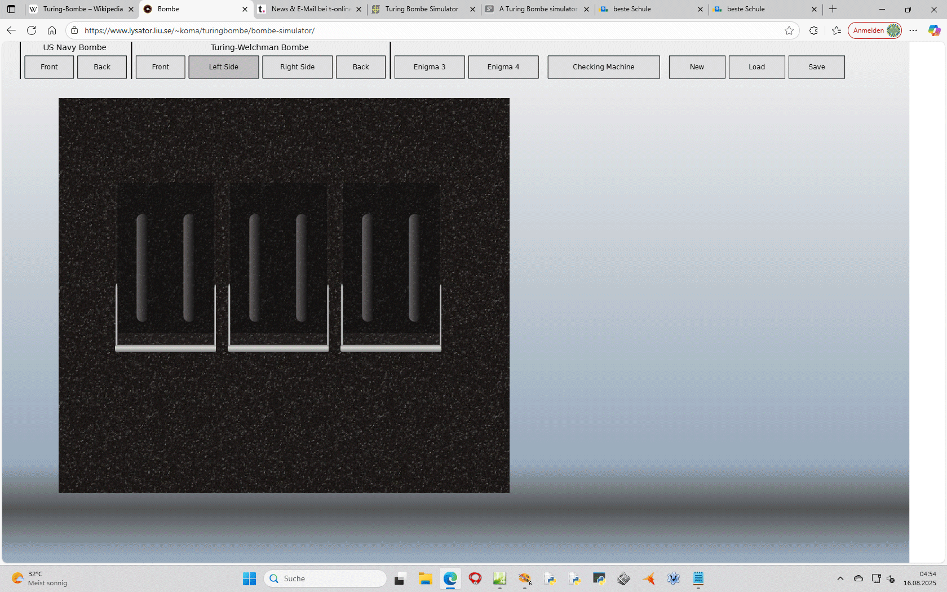The height and width of the screenshot is (592, 947).
Task: Show Turing-Welchman Bombe Right Side view
Action: tap(297, 67)
